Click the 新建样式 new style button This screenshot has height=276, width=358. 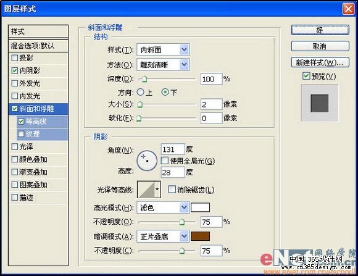click(x=320, y=62)
